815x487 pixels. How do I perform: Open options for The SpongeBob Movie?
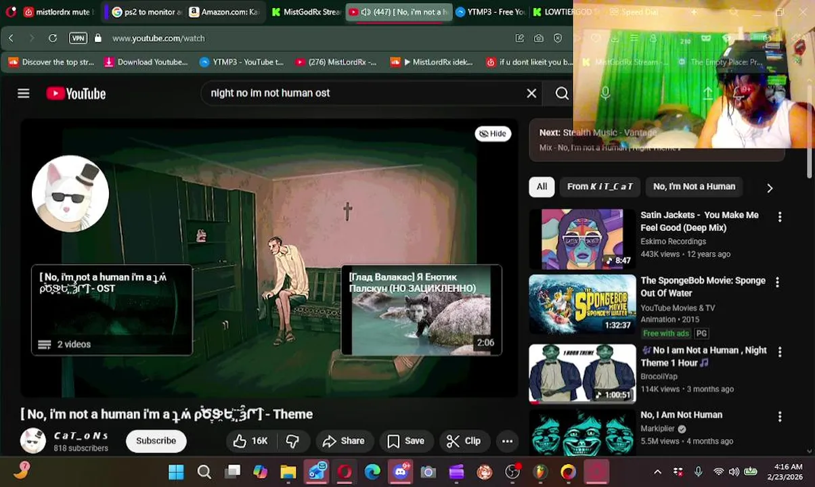777,282
